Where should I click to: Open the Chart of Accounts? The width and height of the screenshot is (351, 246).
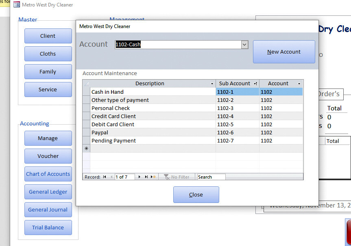click(x=48, y=174)
